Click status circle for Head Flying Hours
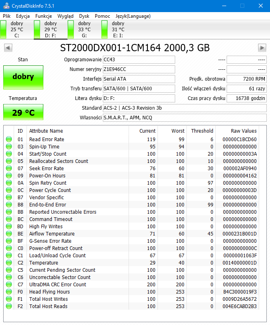This screenshot has width=270, height=325. click(9, 292)
